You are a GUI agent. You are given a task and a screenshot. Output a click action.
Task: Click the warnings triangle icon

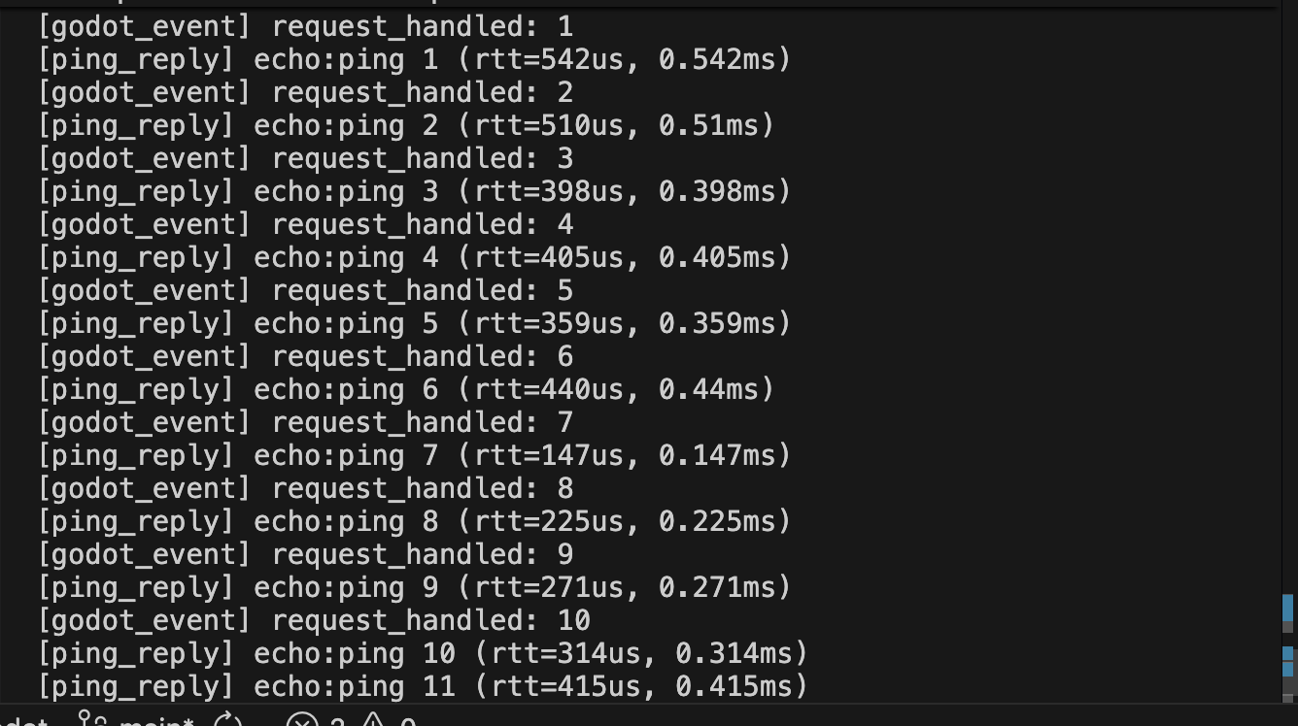click(x=374, y=722)
